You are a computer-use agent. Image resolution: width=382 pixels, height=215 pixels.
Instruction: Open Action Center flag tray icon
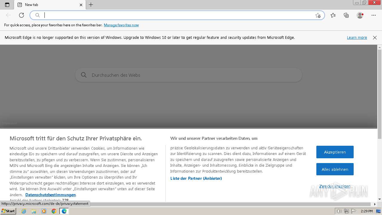pos(353,211)
